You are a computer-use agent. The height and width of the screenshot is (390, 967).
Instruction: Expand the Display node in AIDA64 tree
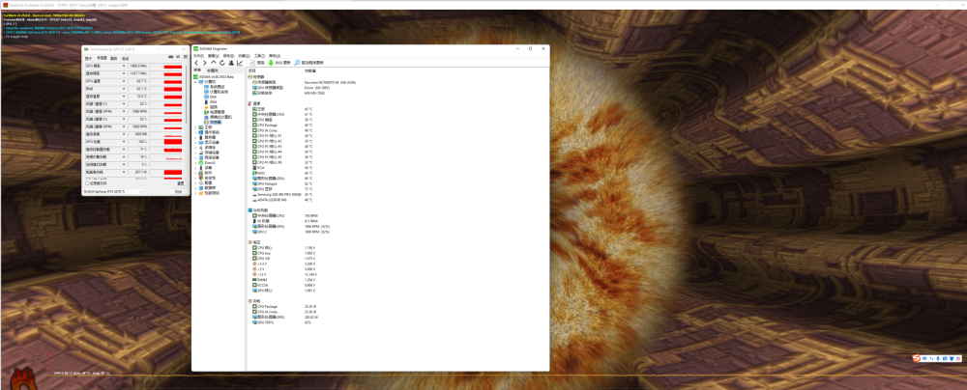(x=195, y=142)
